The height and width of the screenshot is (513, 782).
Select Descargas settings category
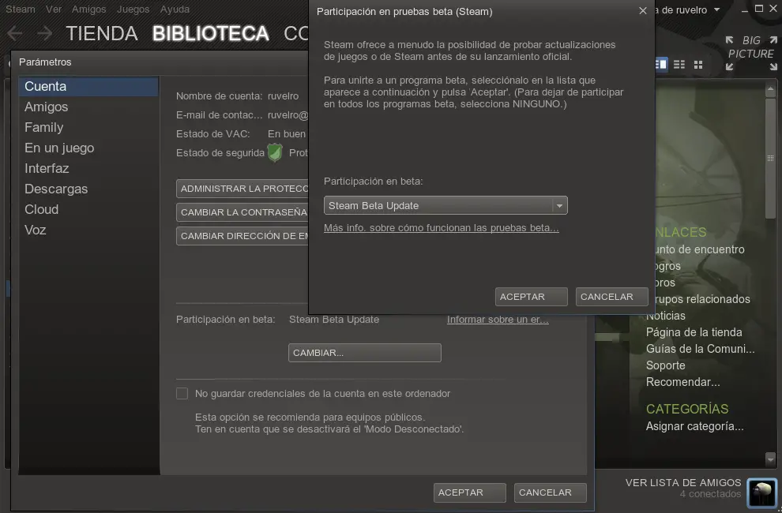[88, 189]
